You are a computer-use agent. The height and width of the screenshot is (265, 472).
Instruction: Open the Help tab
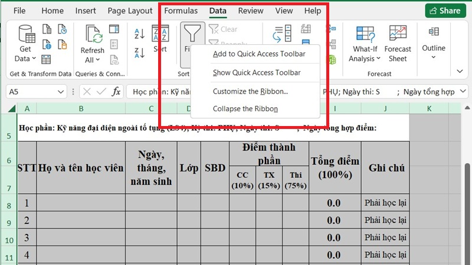coord(313,11)
